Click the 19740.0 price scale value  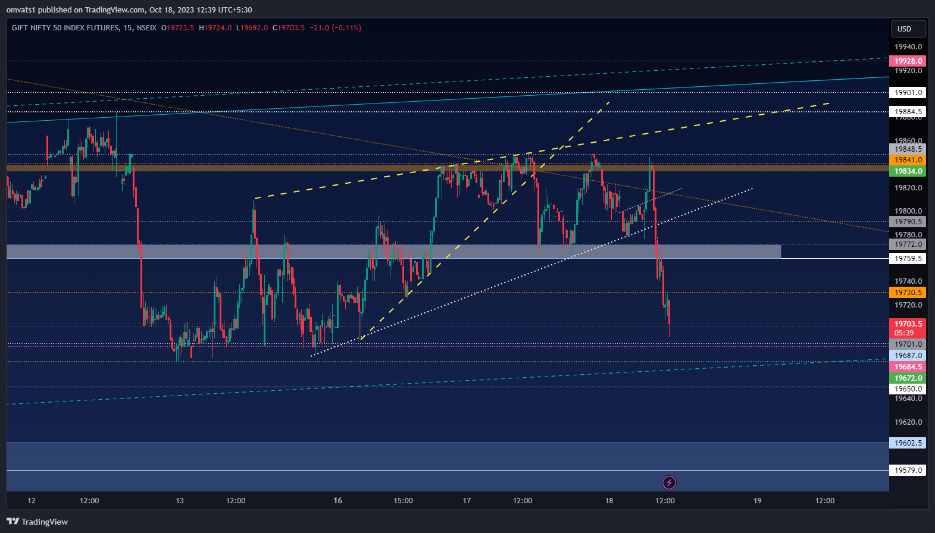(908, 281)
